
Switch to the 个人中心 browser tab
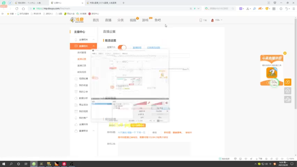[x=29, y=3]
